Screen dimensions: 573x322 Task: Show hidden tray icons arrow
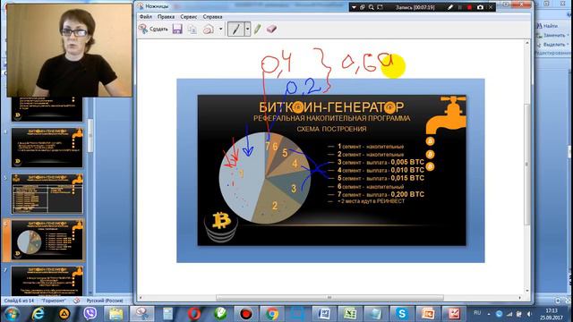[489, 314]
